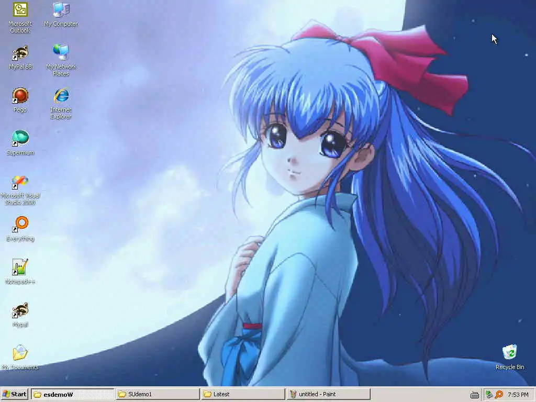Switch to the Latest folder taskbar button

pyautogui.click(x=242, y=394)
